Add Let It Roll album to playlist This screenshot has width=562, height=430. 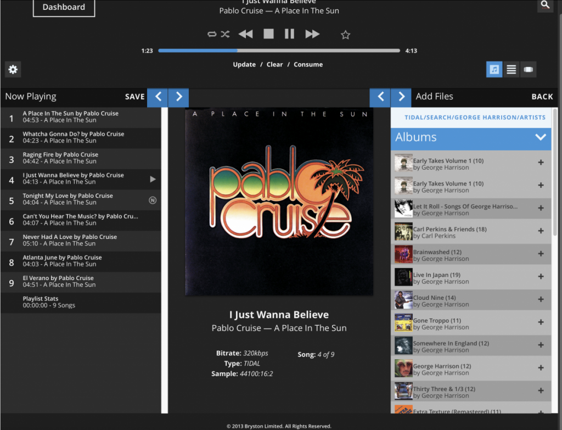[541, 208]
